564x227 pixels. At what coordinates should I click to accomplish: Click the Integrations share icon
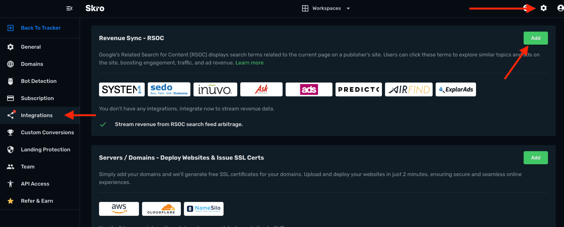[x=11, y=116]
